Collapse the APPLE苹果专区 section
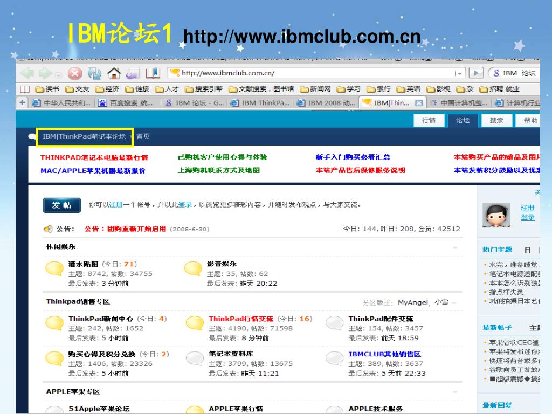The height and width of the screenshot is (414, 552). (455, 392)
